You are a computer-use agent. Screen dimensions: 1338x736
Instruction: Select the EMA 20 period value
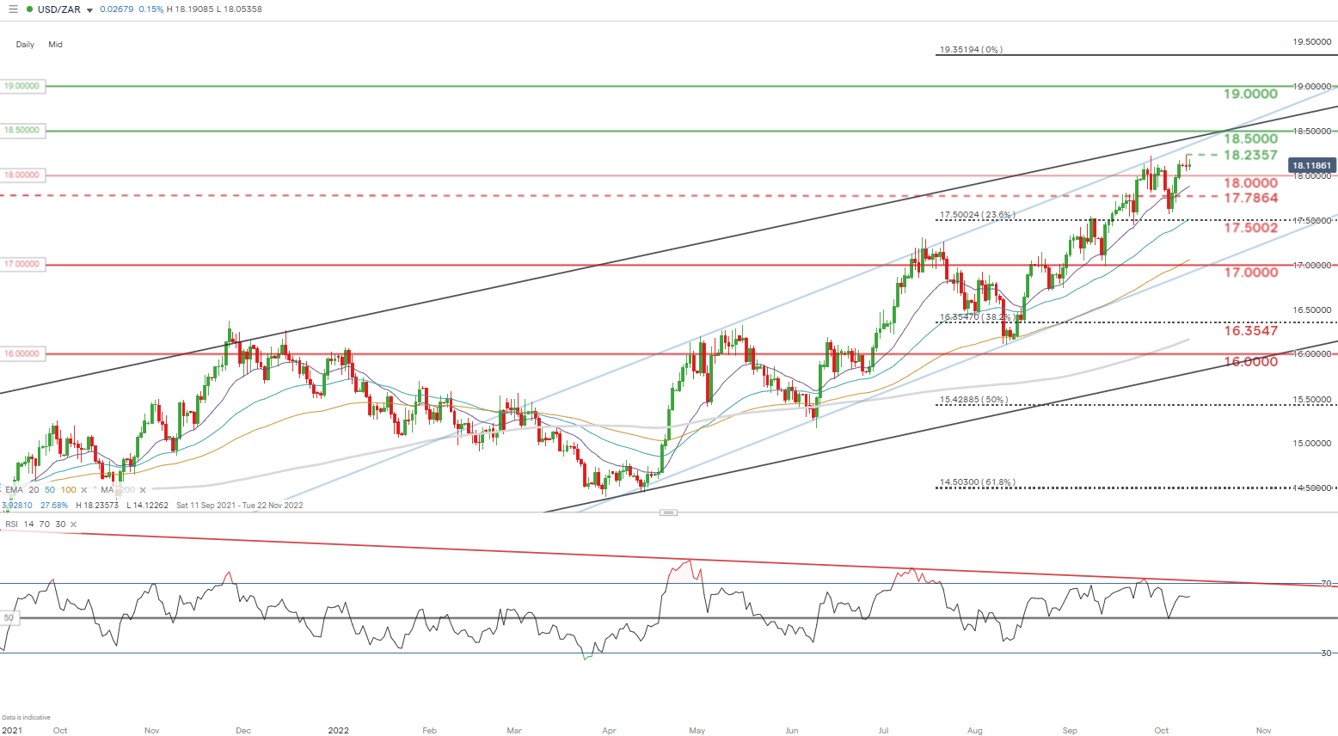[x=34, y=490]
